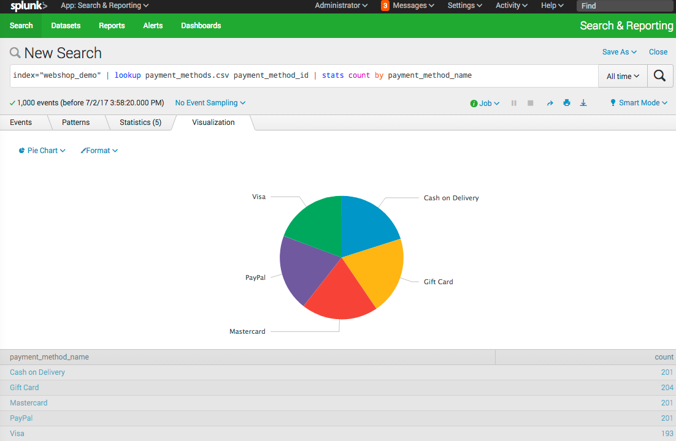Click the Gift Card table link
Viewport: 676px width, 441px height.
point(24,388)
